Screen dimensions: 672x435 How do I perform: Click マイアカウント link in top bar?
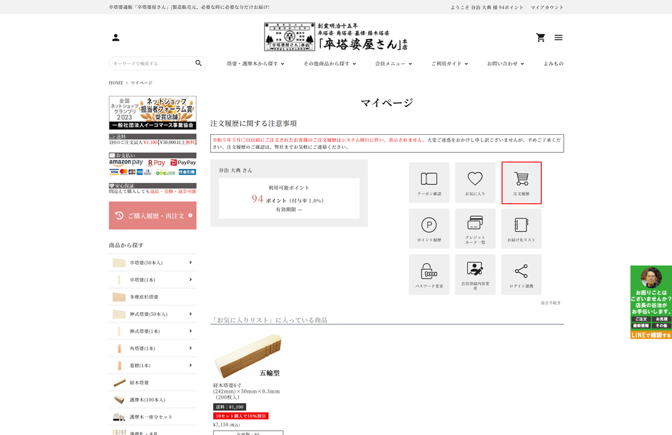click(x=547, y=7)
